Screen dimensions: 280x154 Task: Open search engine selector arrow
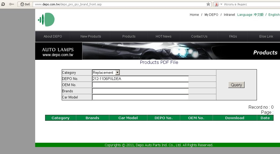(x=221, y=4)
